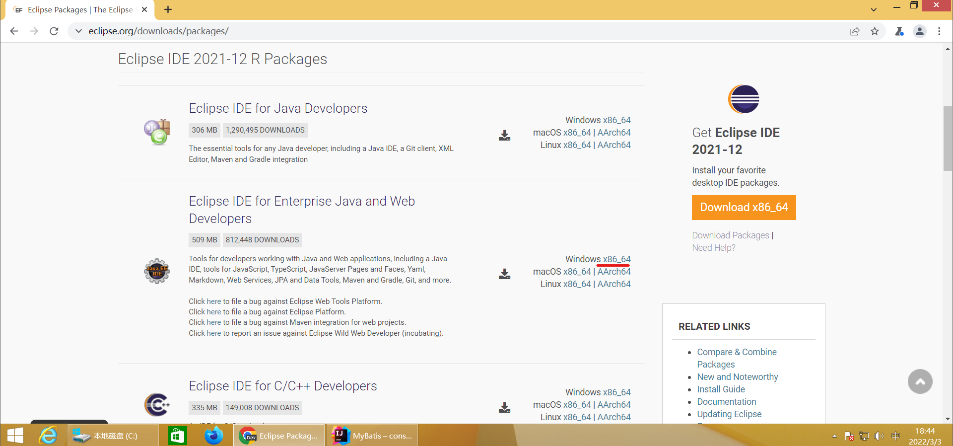Open Windows Store taskbar icon
953x446 pixels.
[177, 436]
